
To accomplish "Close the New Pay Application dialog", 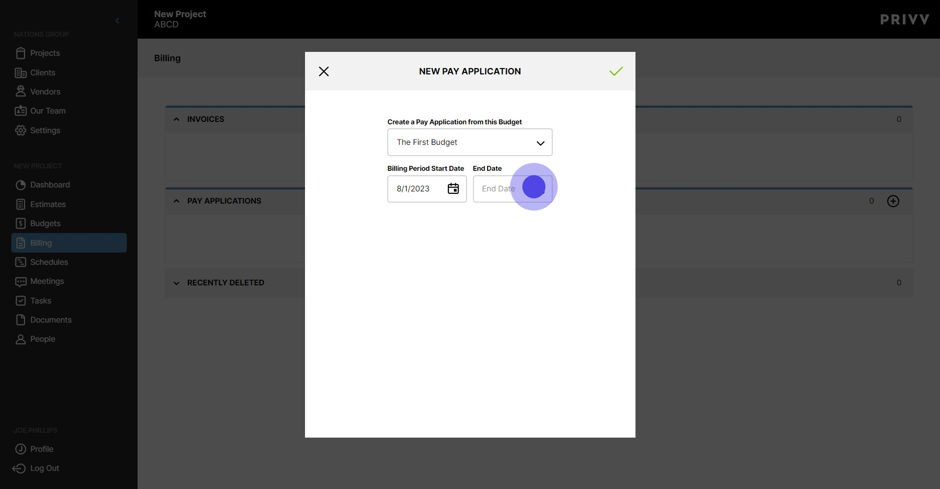I will point(324,71).
